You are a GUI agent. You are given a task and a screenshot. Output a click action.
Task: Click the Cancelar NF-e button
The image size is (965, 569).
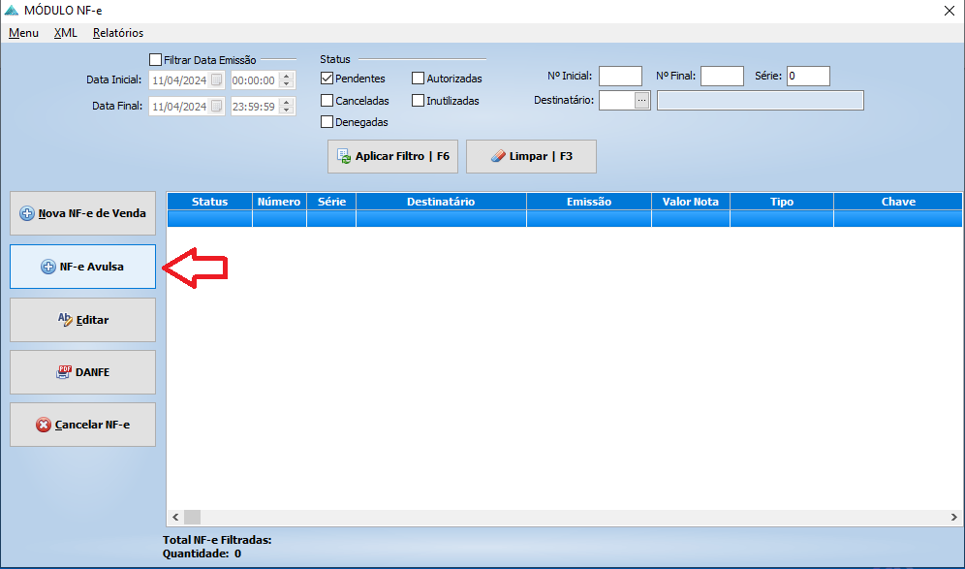pyautogui.click(x=82, y=425)
